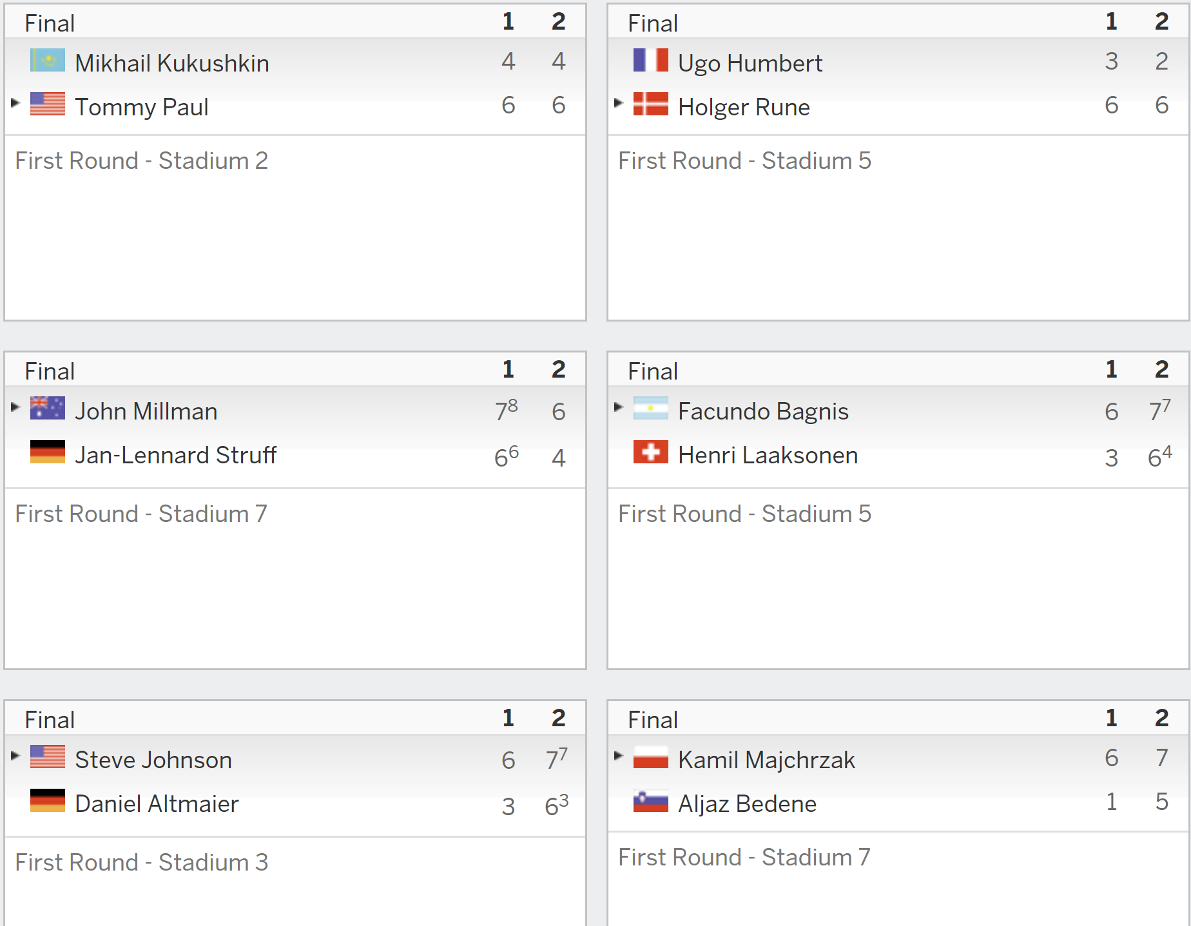Click winner arrow beside Steve Johnson

point(15,755)
